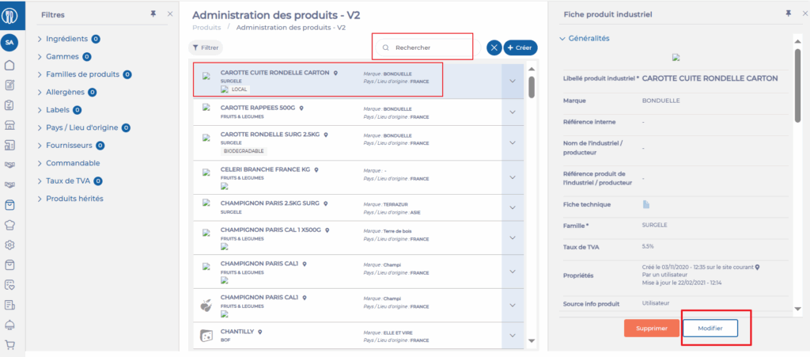Open the settings gear icon in sidebar
This screenshot has height=357, width=810.
(x=10, y=245)
